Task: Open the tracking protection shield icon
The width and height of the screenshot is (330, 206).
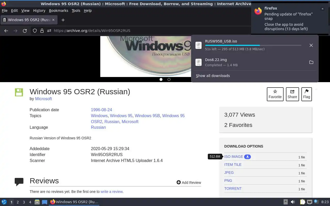Action: click(35, 31)
